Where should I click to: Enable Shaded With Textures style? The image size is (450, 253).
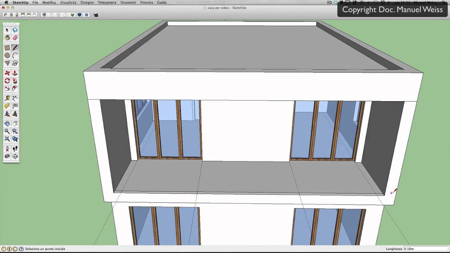[79, 15]
